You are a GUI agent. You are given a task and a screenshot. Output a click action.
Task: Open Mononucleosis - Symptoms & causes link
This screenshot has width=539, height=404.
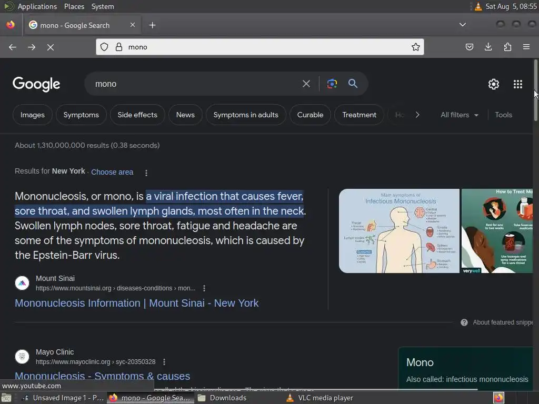(x=103, y=376)
